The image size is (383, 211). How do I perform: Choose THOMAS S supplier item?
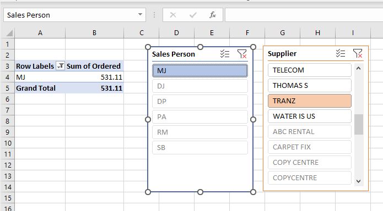tap(310, 86)
